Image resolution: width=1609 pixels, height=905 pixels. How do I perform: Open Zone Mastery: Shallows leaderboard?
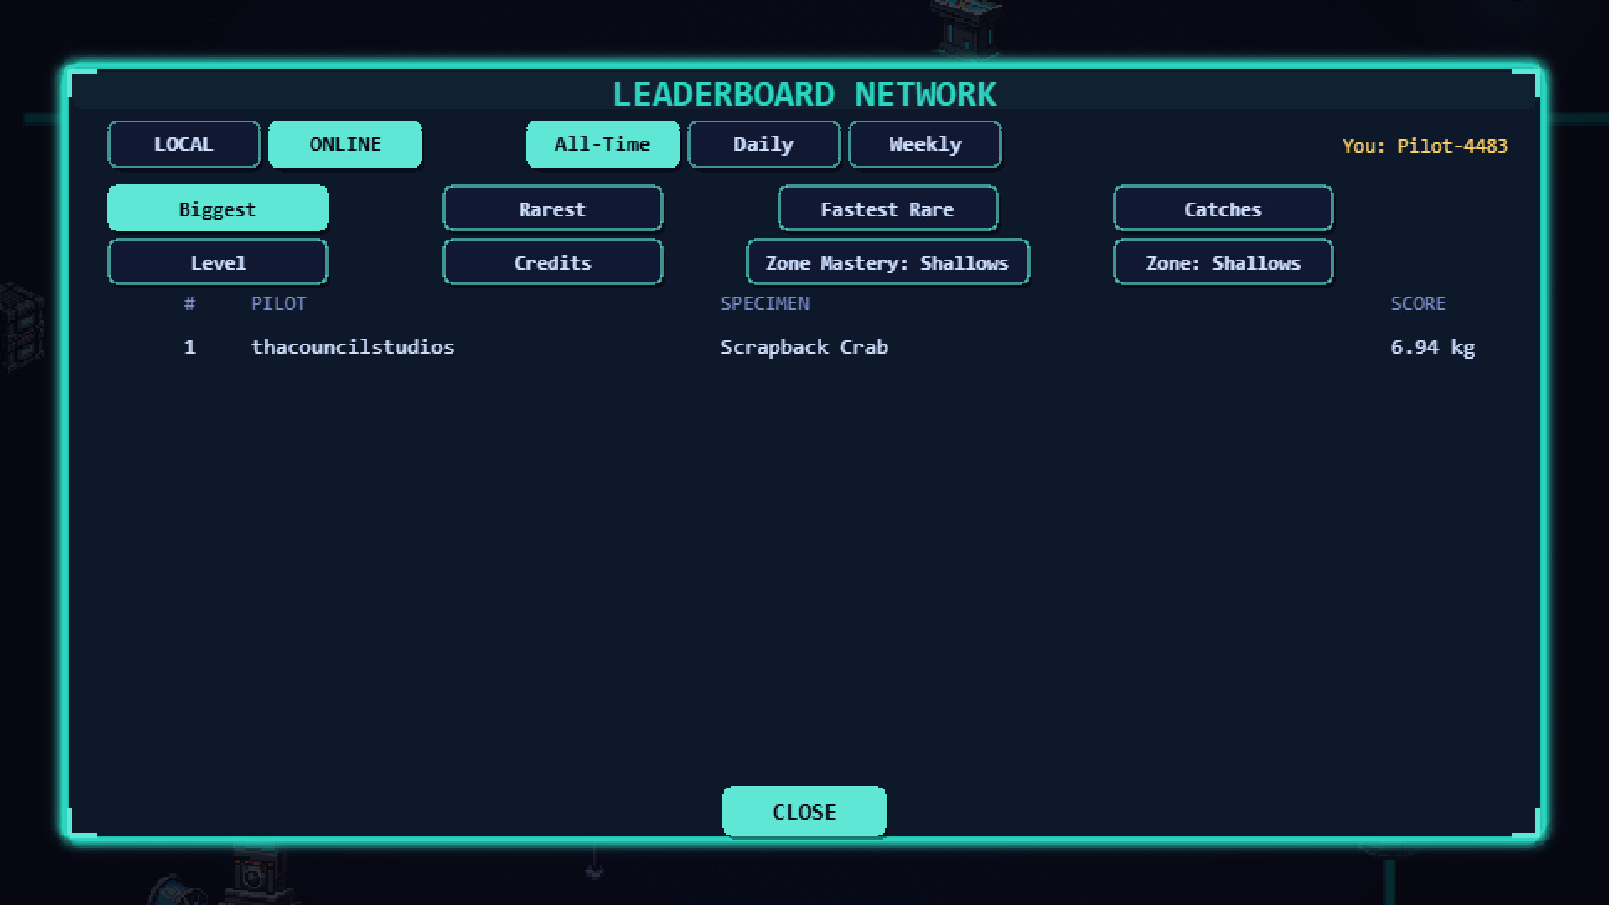[888, 261]
